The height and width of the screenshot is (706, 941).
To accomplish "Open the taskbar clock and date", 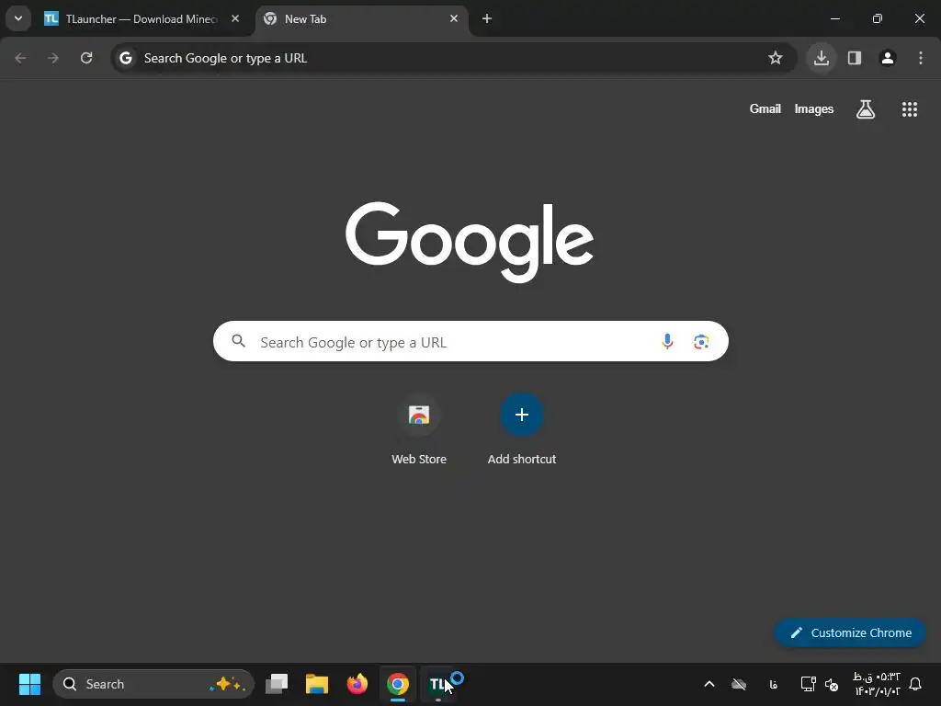I will click(877, 684).
